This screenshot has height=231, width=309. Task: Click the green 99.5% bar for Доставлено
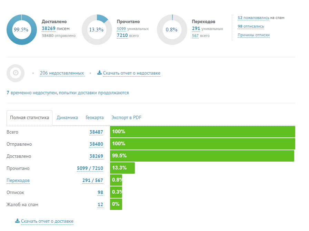click(202, 156)
